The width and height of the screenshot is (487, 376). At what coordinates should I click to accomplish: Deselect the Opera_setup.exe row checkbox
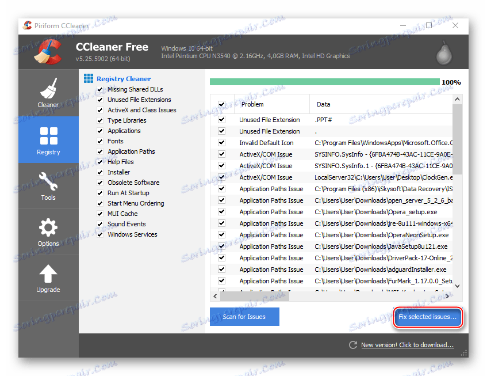tap(221, 211)
